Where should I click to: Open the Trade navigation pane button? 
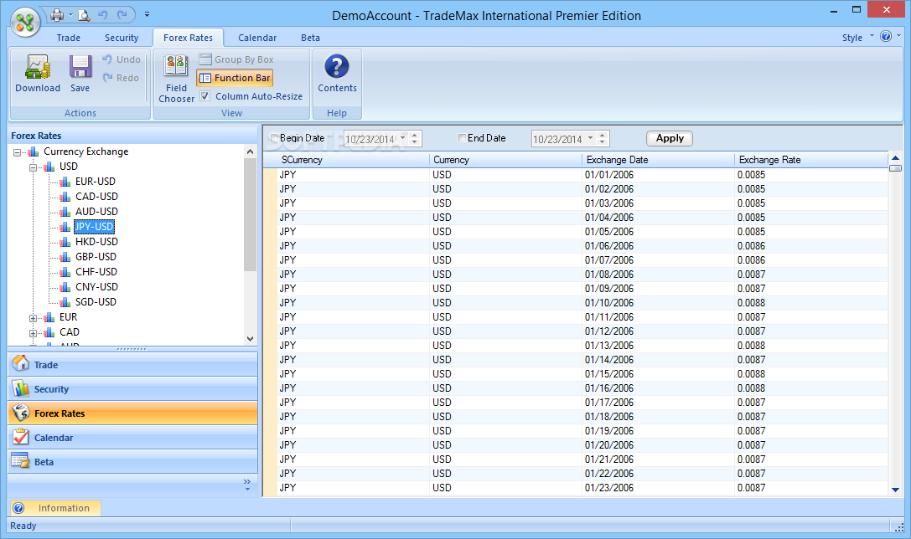coord(133,365)
